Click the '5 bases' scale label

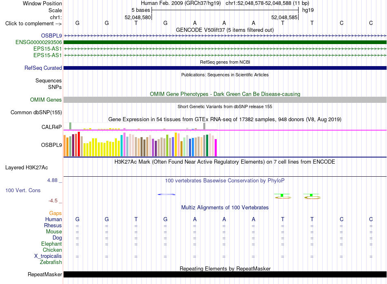click(x=141, y=10)
